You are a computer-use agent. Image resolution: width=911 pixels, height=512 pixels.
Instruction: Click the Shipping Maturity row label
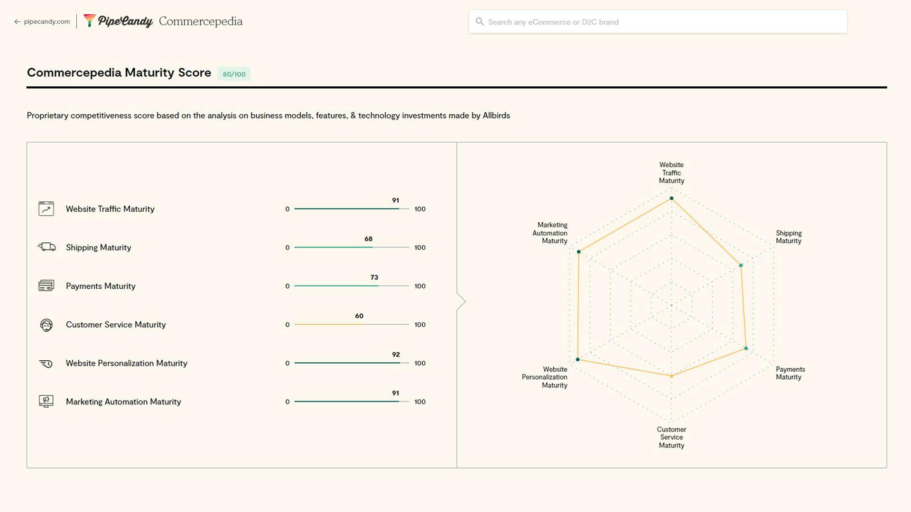point(98,247)
